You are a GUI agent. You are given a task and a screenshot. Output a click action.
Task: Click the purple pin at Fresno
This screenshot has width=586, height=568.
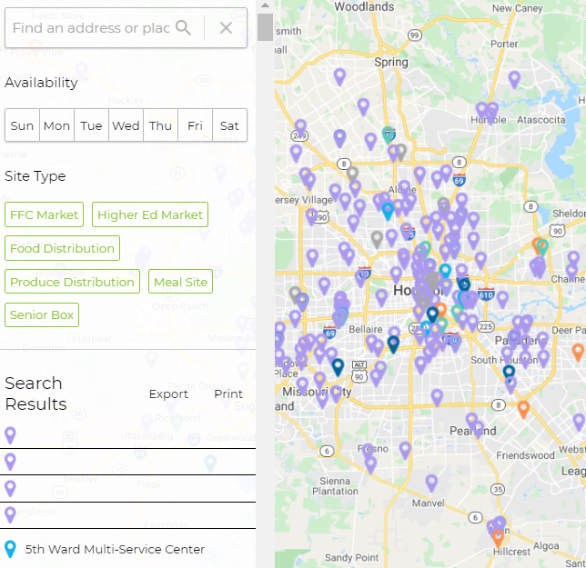[x=368, y=451]
